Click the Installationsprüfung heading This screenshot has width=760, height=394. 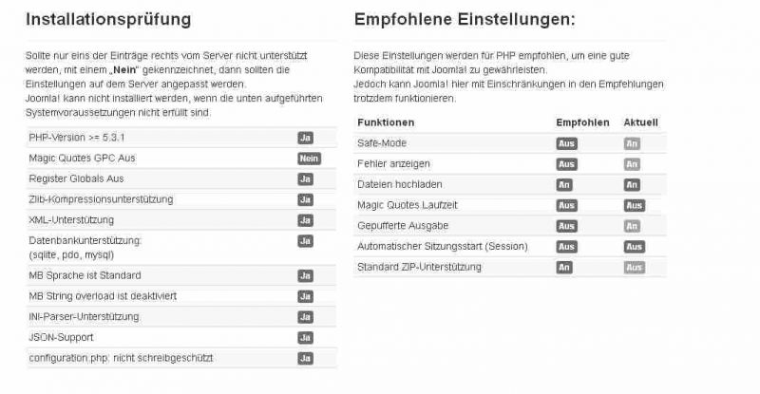tap(108, 20)
